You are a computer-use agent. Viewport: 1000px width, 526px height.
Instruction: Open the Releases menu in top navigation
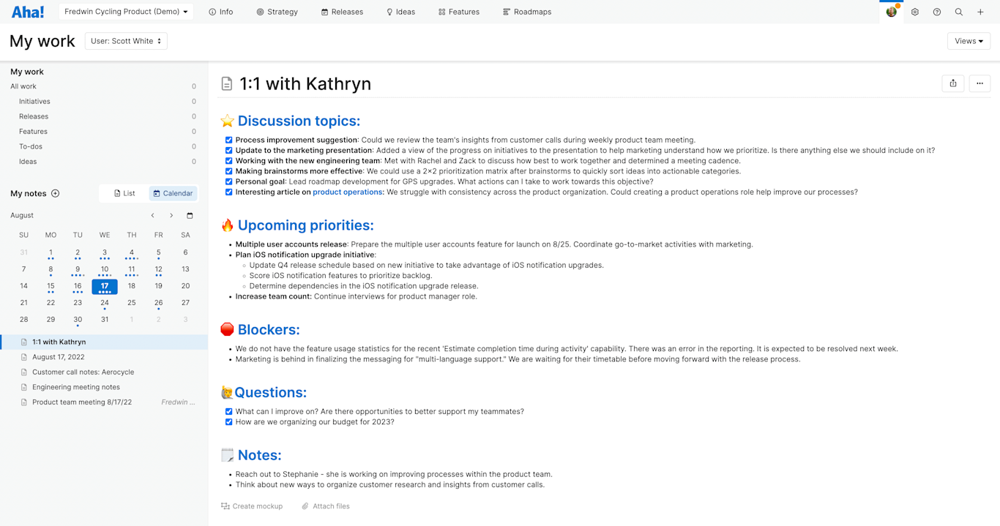342,12
